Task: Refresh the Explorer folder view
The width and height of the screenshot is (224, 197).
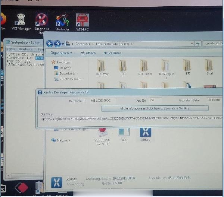Action: pyautogui.click(x=198, y=44)
